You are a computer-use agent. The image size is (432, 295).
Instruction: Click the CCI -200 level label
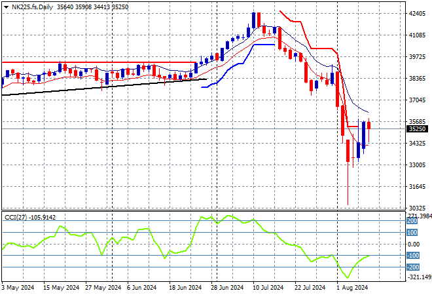pyautogui.click(x=413, y=267)
